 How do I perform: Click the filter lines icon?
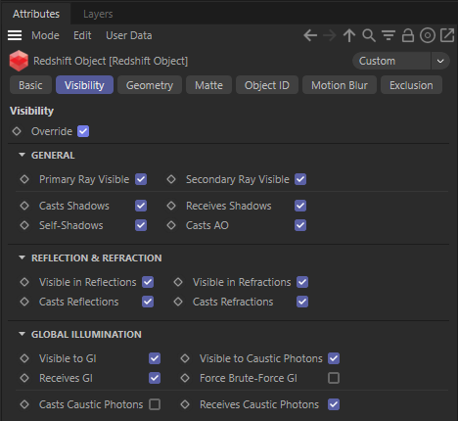389,35
